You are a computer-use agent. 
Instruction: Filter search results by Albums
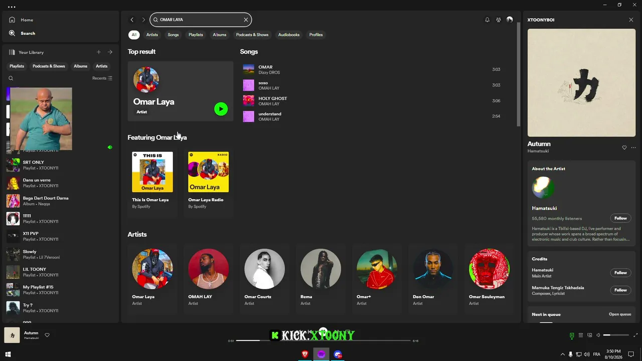[x=220, y=35]
